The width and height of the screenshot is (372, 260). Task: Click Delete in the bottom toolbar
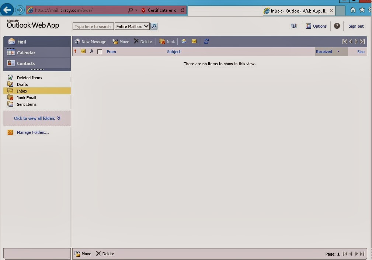pos(105,254)
